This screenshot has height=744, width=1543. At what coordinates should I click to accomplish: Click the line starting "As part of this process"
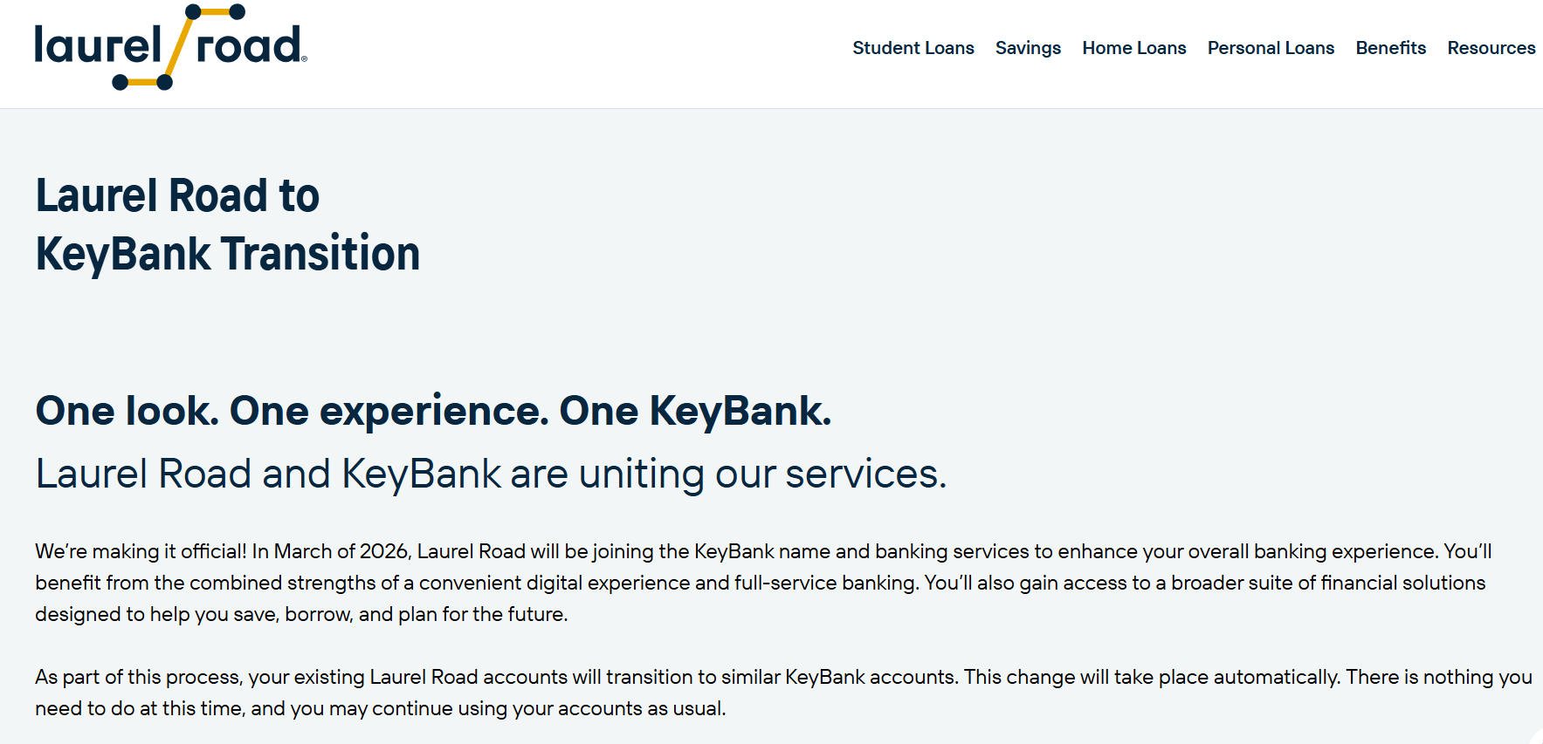(x=782, y=677)
